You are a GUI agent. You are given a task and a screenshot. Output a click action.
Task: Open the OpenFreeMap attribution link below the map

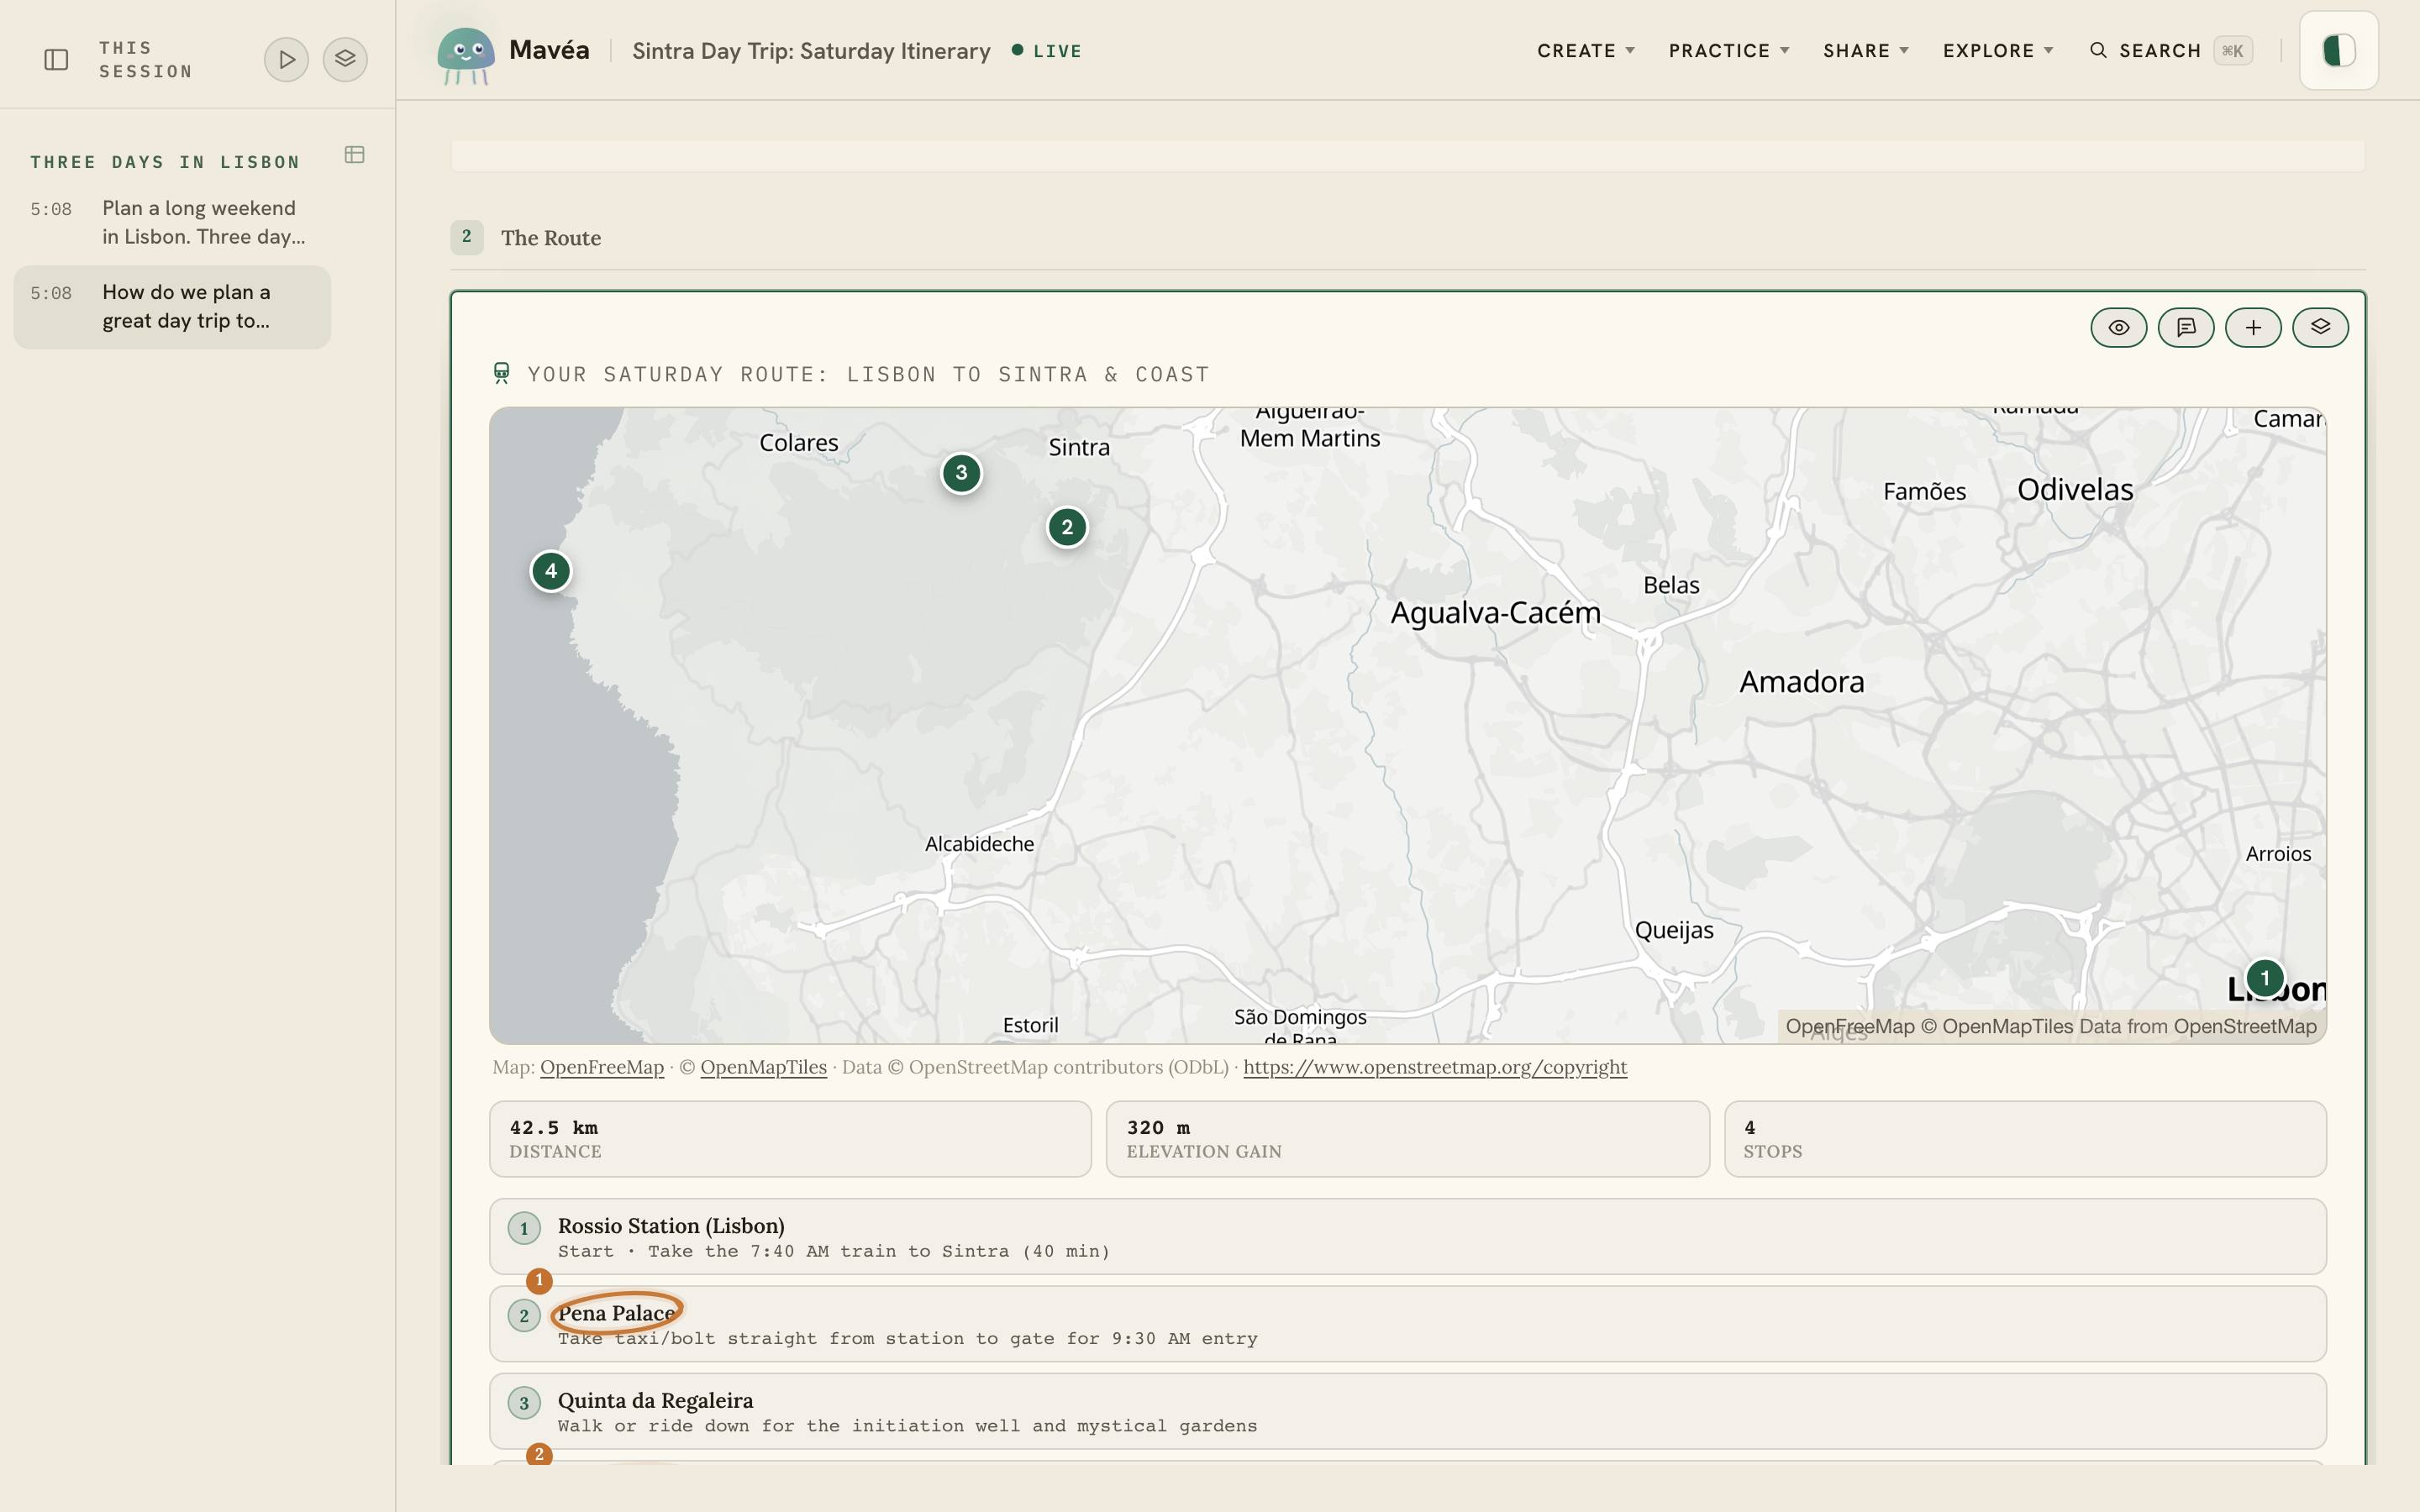pyautogui.click(x=602, y=1067)
